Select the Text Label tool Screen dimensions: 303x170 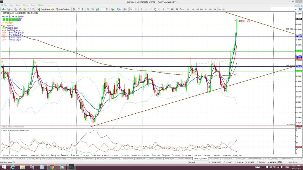pos(168,9)
